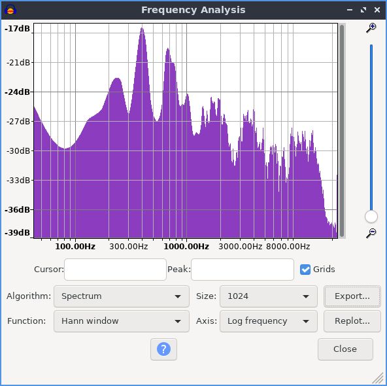This screenshot has width=387, height=386.
Task: Click the -39dB axis label
Action: (17, 233)
